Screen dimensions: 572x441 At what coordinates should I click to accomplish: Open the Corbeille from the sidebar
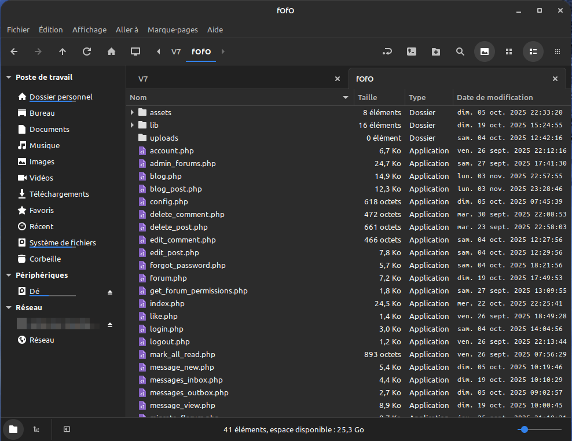pos(45,259)
